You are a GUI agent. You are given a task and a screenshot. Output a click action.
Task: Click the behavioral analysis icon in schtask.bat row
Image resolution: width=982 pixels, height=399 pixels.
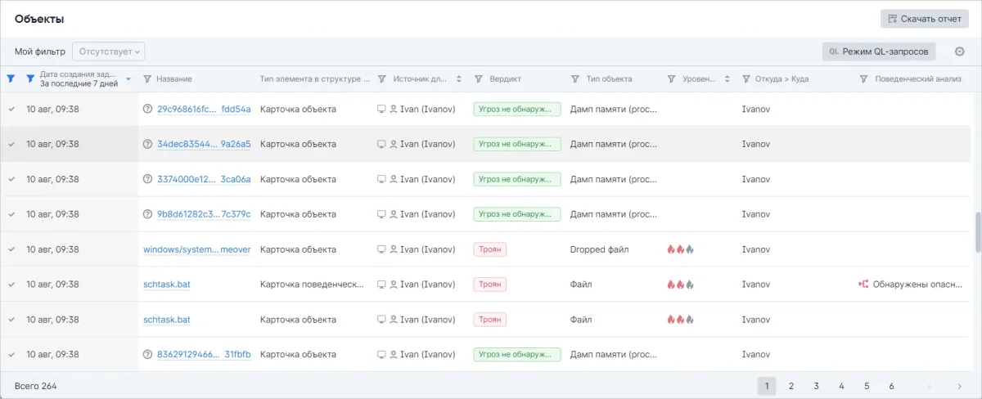coord(863,285)
